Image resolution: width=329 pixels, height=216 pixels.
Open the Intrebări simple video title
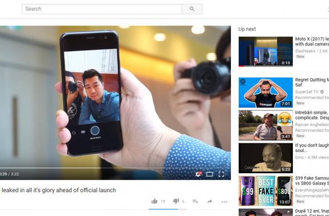click(312, 115)
